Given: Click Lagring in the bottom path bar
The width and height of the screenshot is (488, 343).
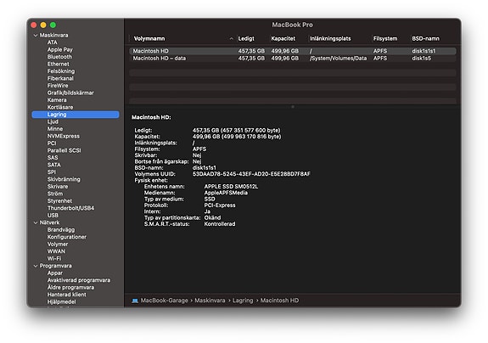Looking at the screenshot, I should coord(243,301).
